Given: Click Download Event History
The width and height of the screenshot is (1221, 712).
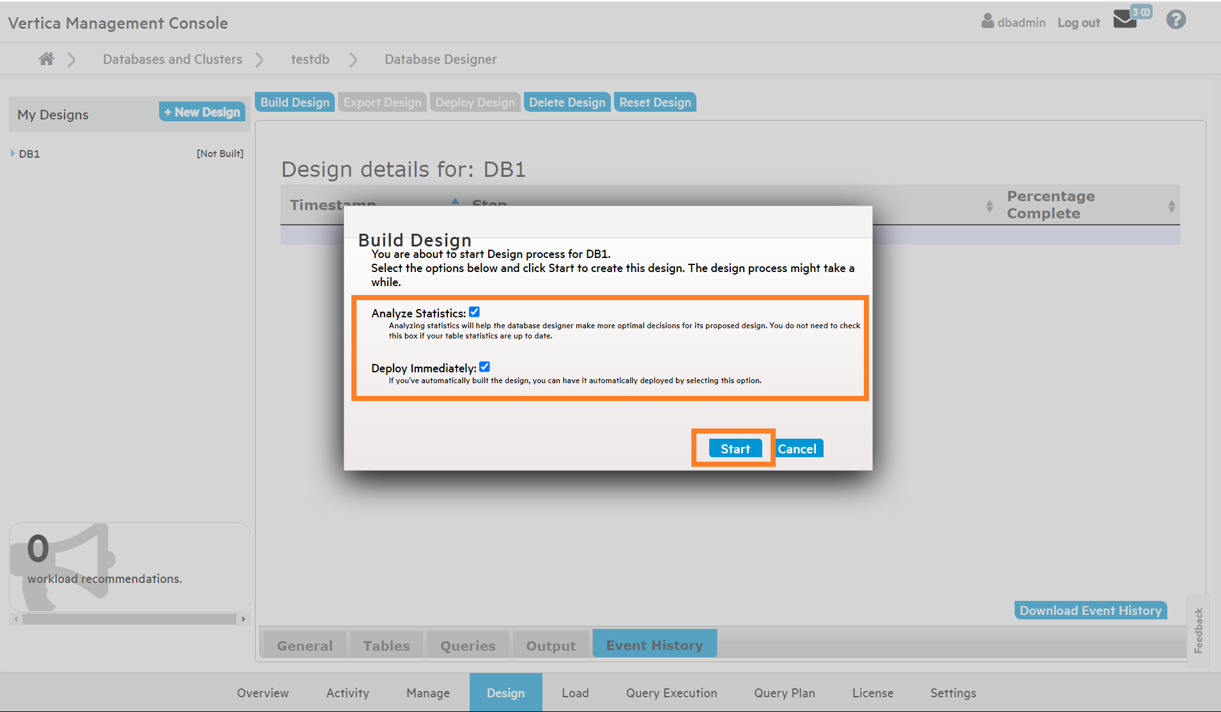Looking at the screenshot, I should click(1090, 610).
